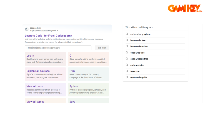
Task: Select the code website free suggestion
Action: pos(139,59)
